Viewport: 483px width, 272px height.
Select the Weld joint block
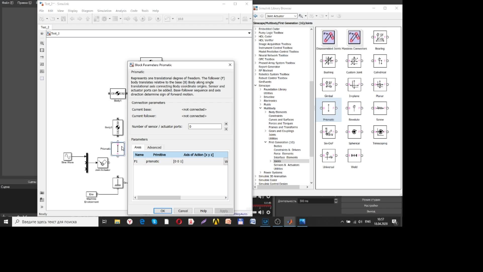tap(354, 156)
